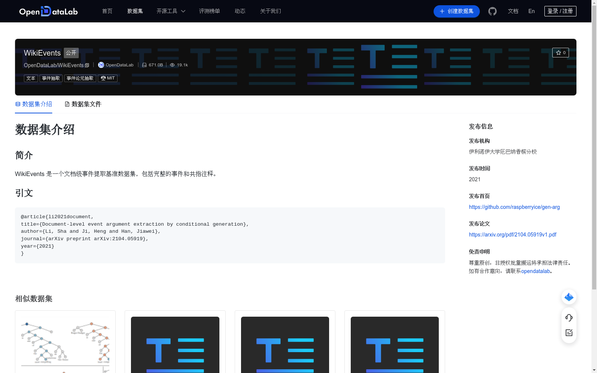The image size is (597, 373).
Task: Click the 伊利诺伊大学厄巴纳香槟分校 text
Action: (503, 152)
